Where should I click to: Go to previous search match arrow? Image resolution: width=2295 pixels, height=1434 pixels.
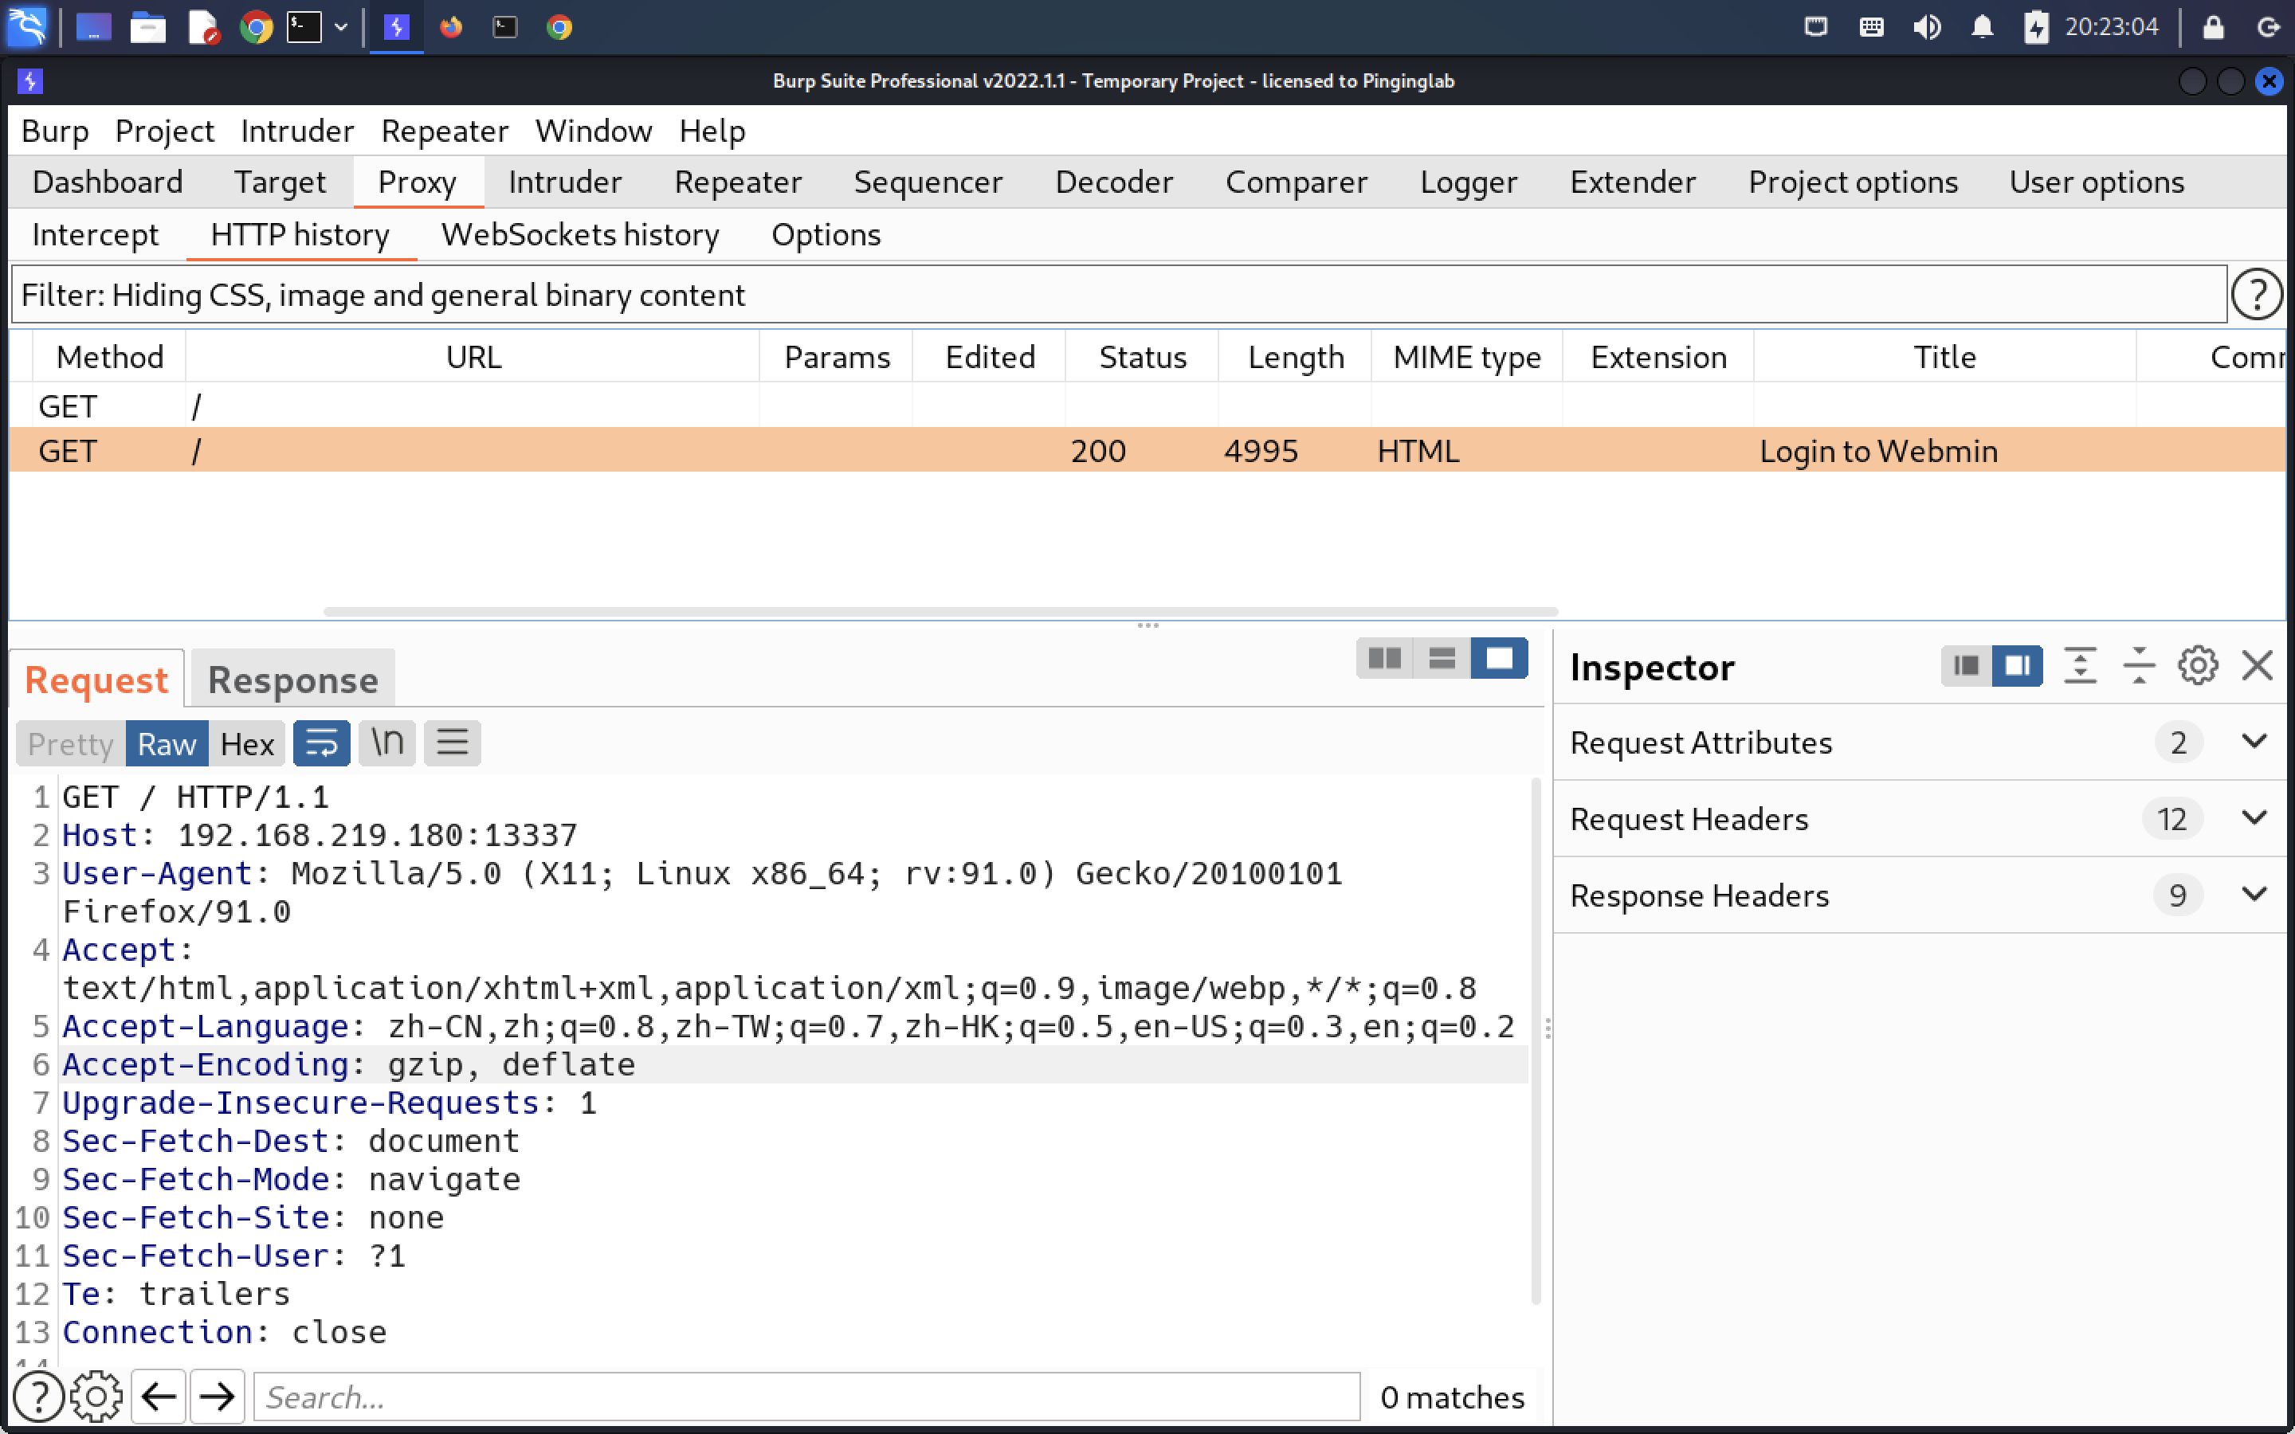click(x=159, y=1396)
